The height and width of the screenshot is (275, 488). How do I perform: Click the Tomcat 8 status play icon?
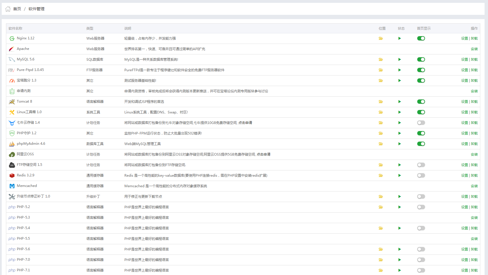(400, 102)
